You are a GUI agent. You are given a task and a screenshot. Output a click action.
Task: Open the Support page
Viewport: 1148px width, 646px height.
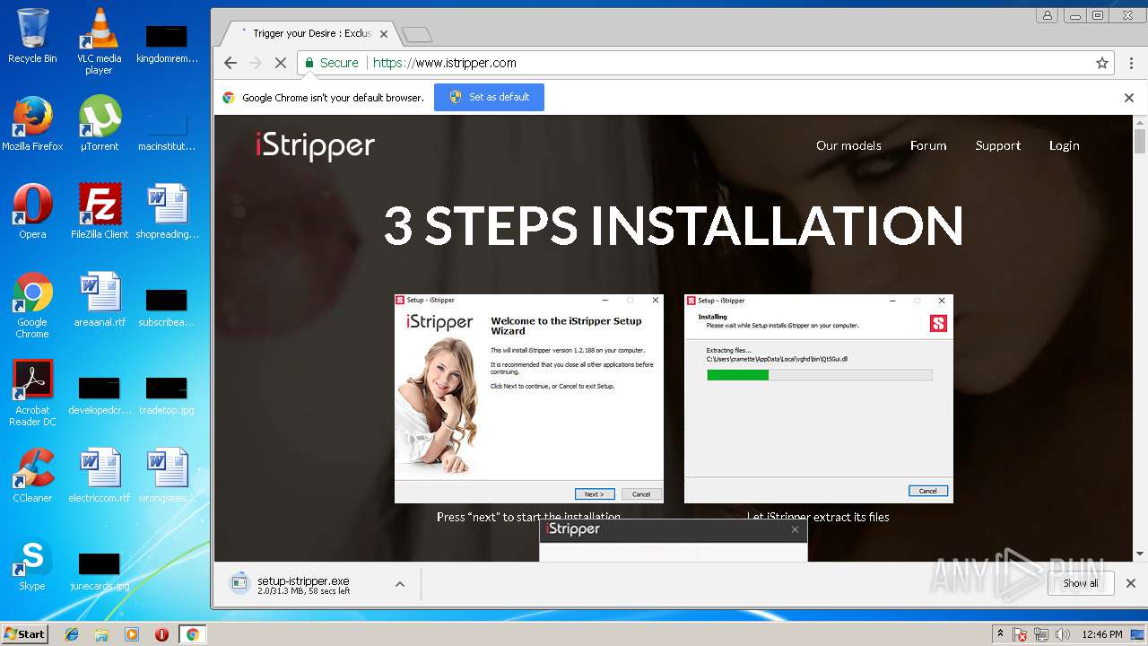pos(998,145)
